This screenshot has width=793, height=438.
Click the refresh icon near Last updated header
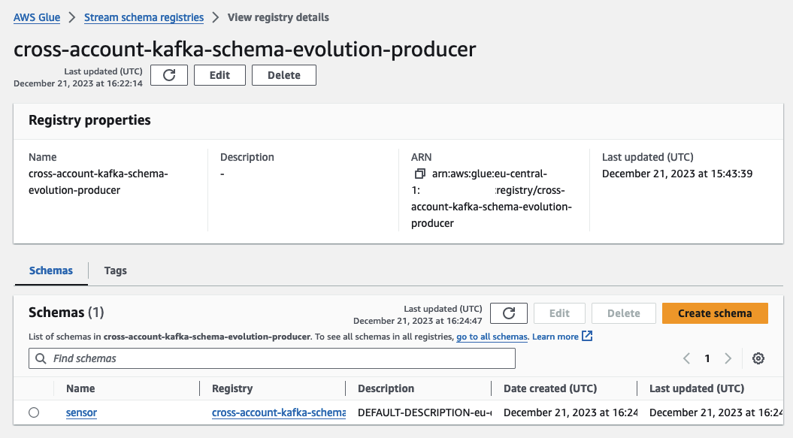[x=168, y=74]
